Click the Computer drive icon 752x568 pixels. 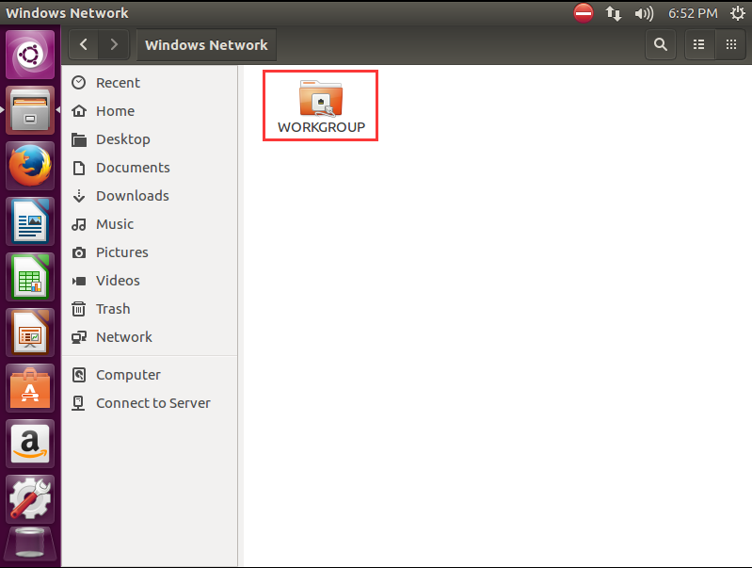click(79, 375)
